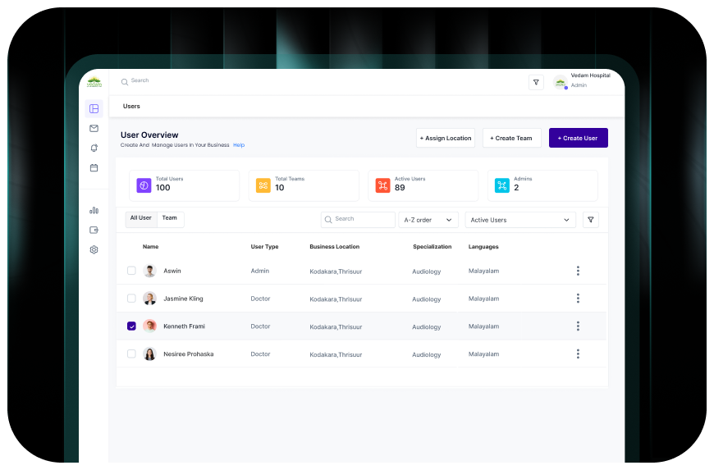Switch to the Team tab
Screen dimensions: 714x470
tap(170, 218)
